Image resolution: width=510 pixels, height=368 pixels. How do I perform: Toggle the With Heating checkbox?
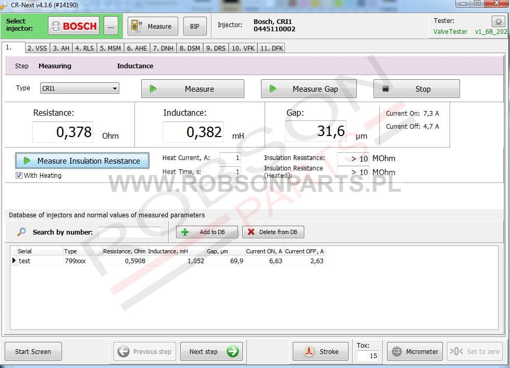tap(19, 176)
